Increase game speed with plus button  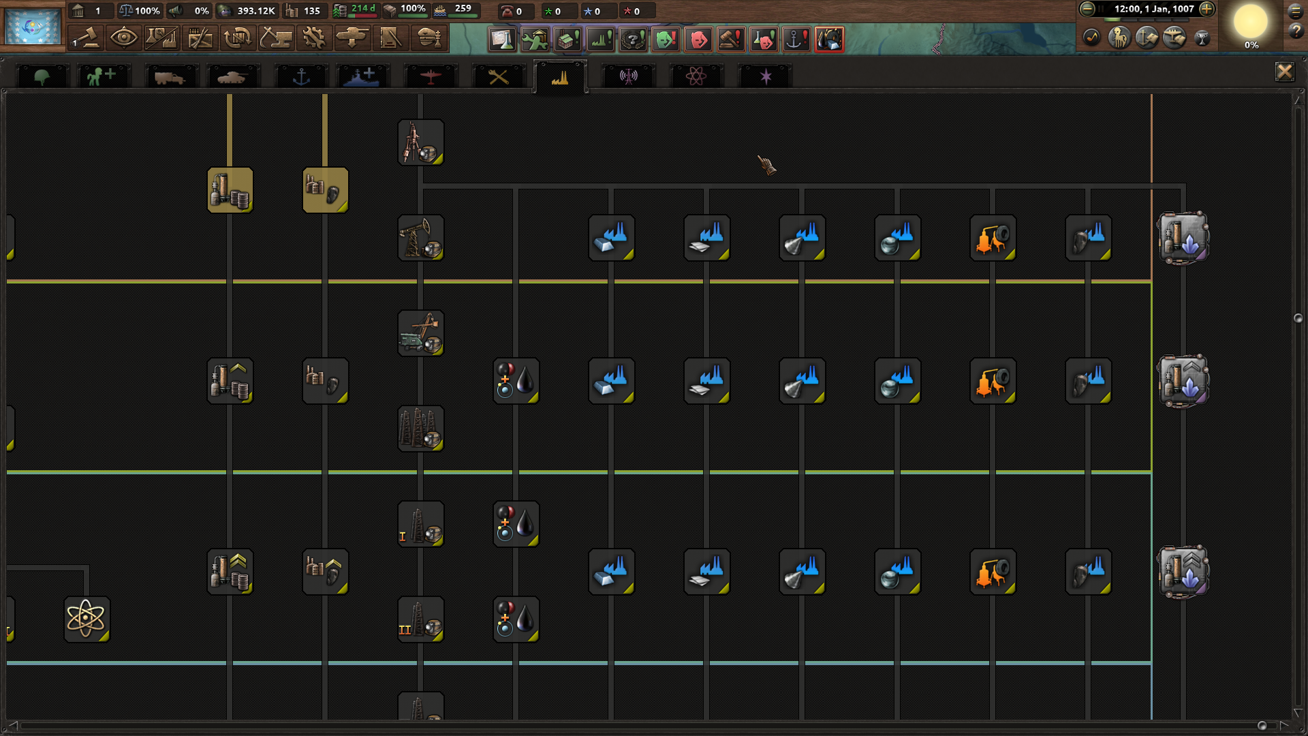click(x=1206, y=9)
